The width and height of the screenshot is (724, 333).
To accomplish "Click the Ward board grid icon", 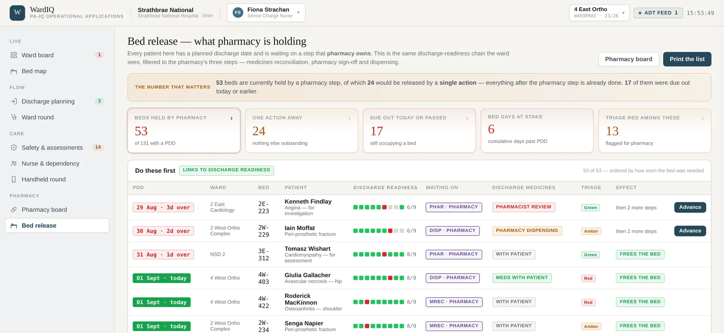I will tap(13, 55).
